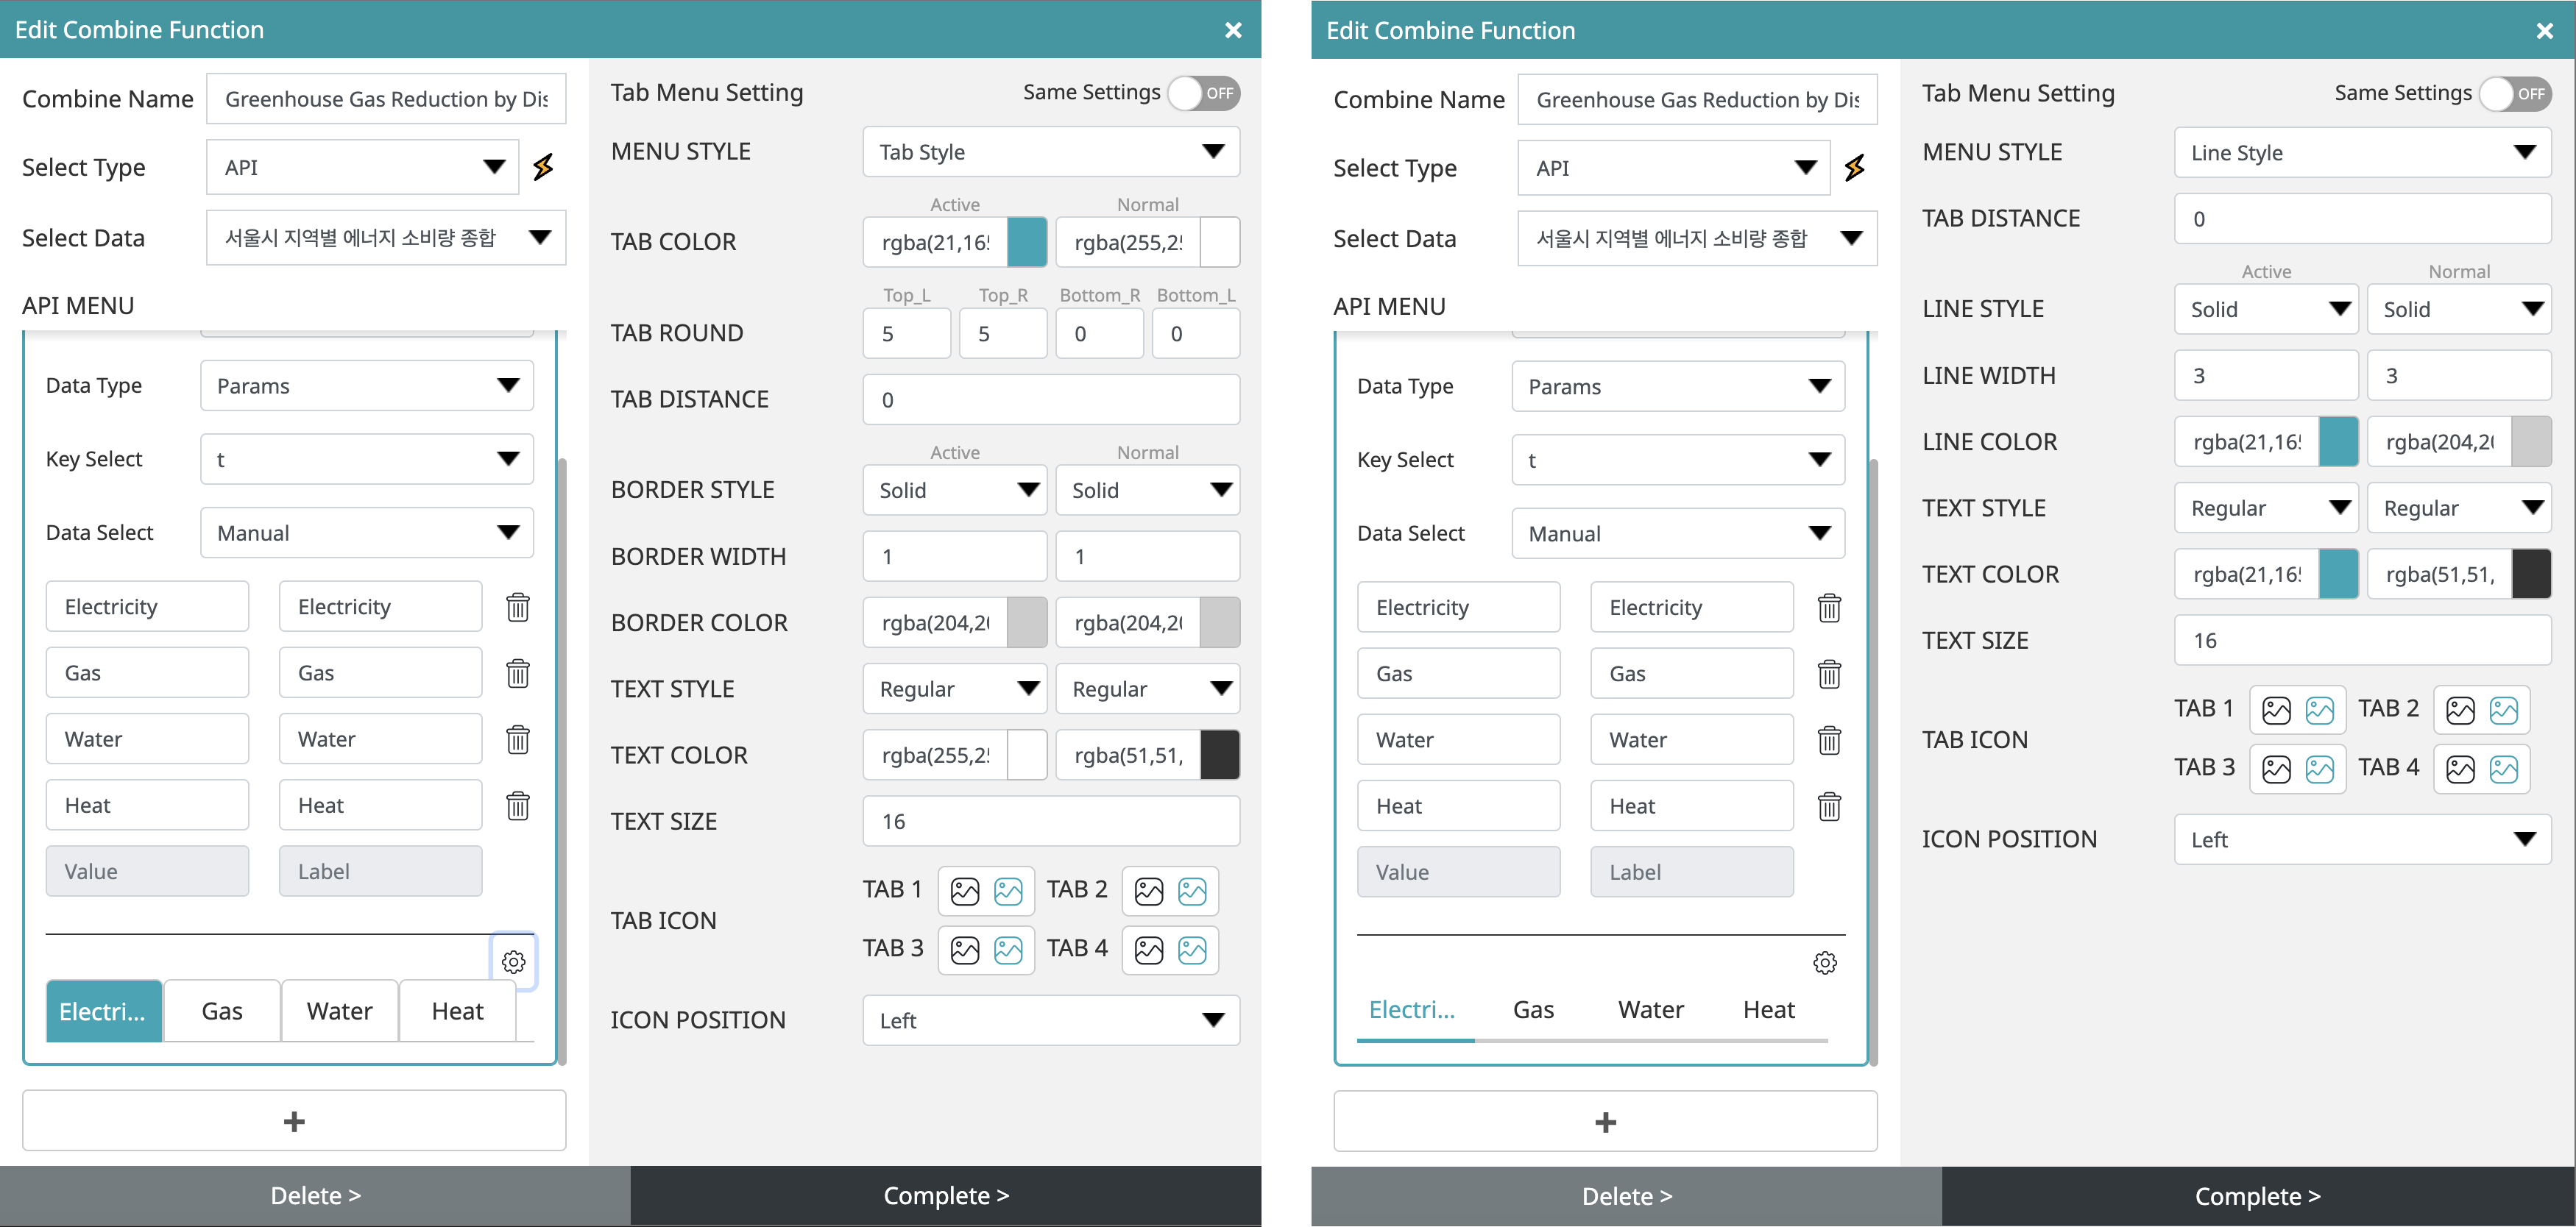Viewport: 2576px width, 1227px height.
Task: Click TAB 2 normal icon in left panel
Action: 1195,890
